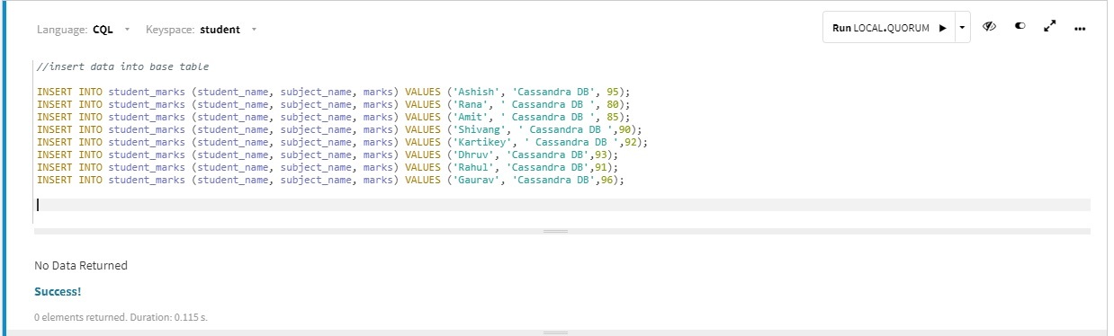Expand the cell to full screen
Image resolution: width=1114 pixels, height=336 pixels.
pyautogui.click(x=1049, y=27)
